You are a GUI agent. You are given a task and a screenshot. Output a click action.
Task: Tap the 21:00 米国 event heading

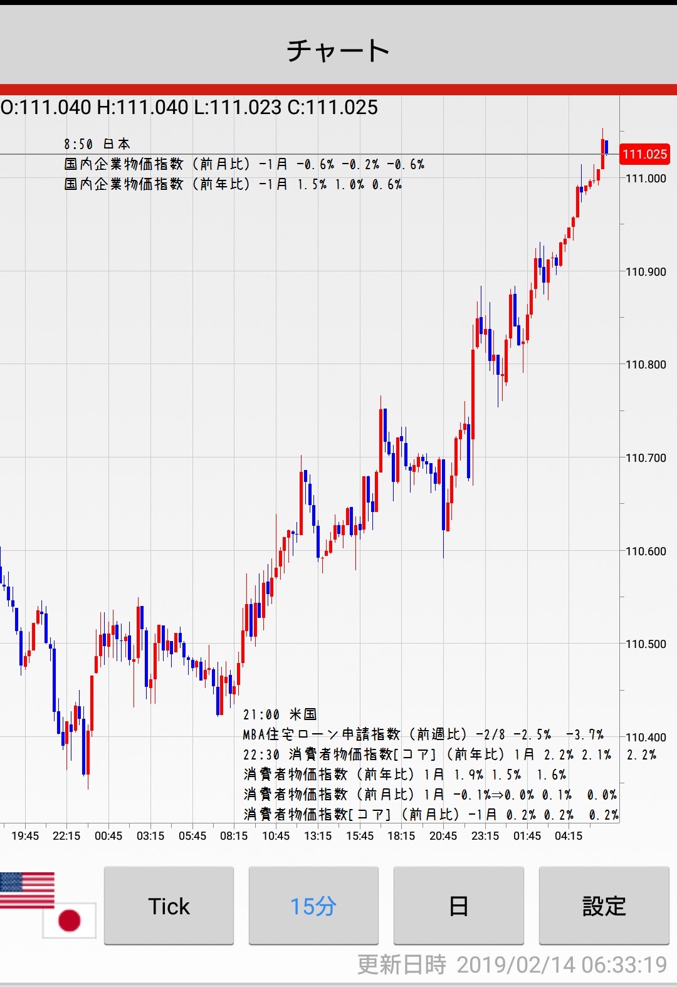[280, 714]
